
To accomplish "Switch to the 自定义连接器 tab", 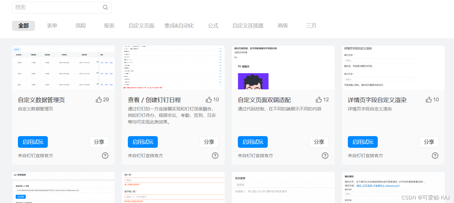I will tap(248, 26).
